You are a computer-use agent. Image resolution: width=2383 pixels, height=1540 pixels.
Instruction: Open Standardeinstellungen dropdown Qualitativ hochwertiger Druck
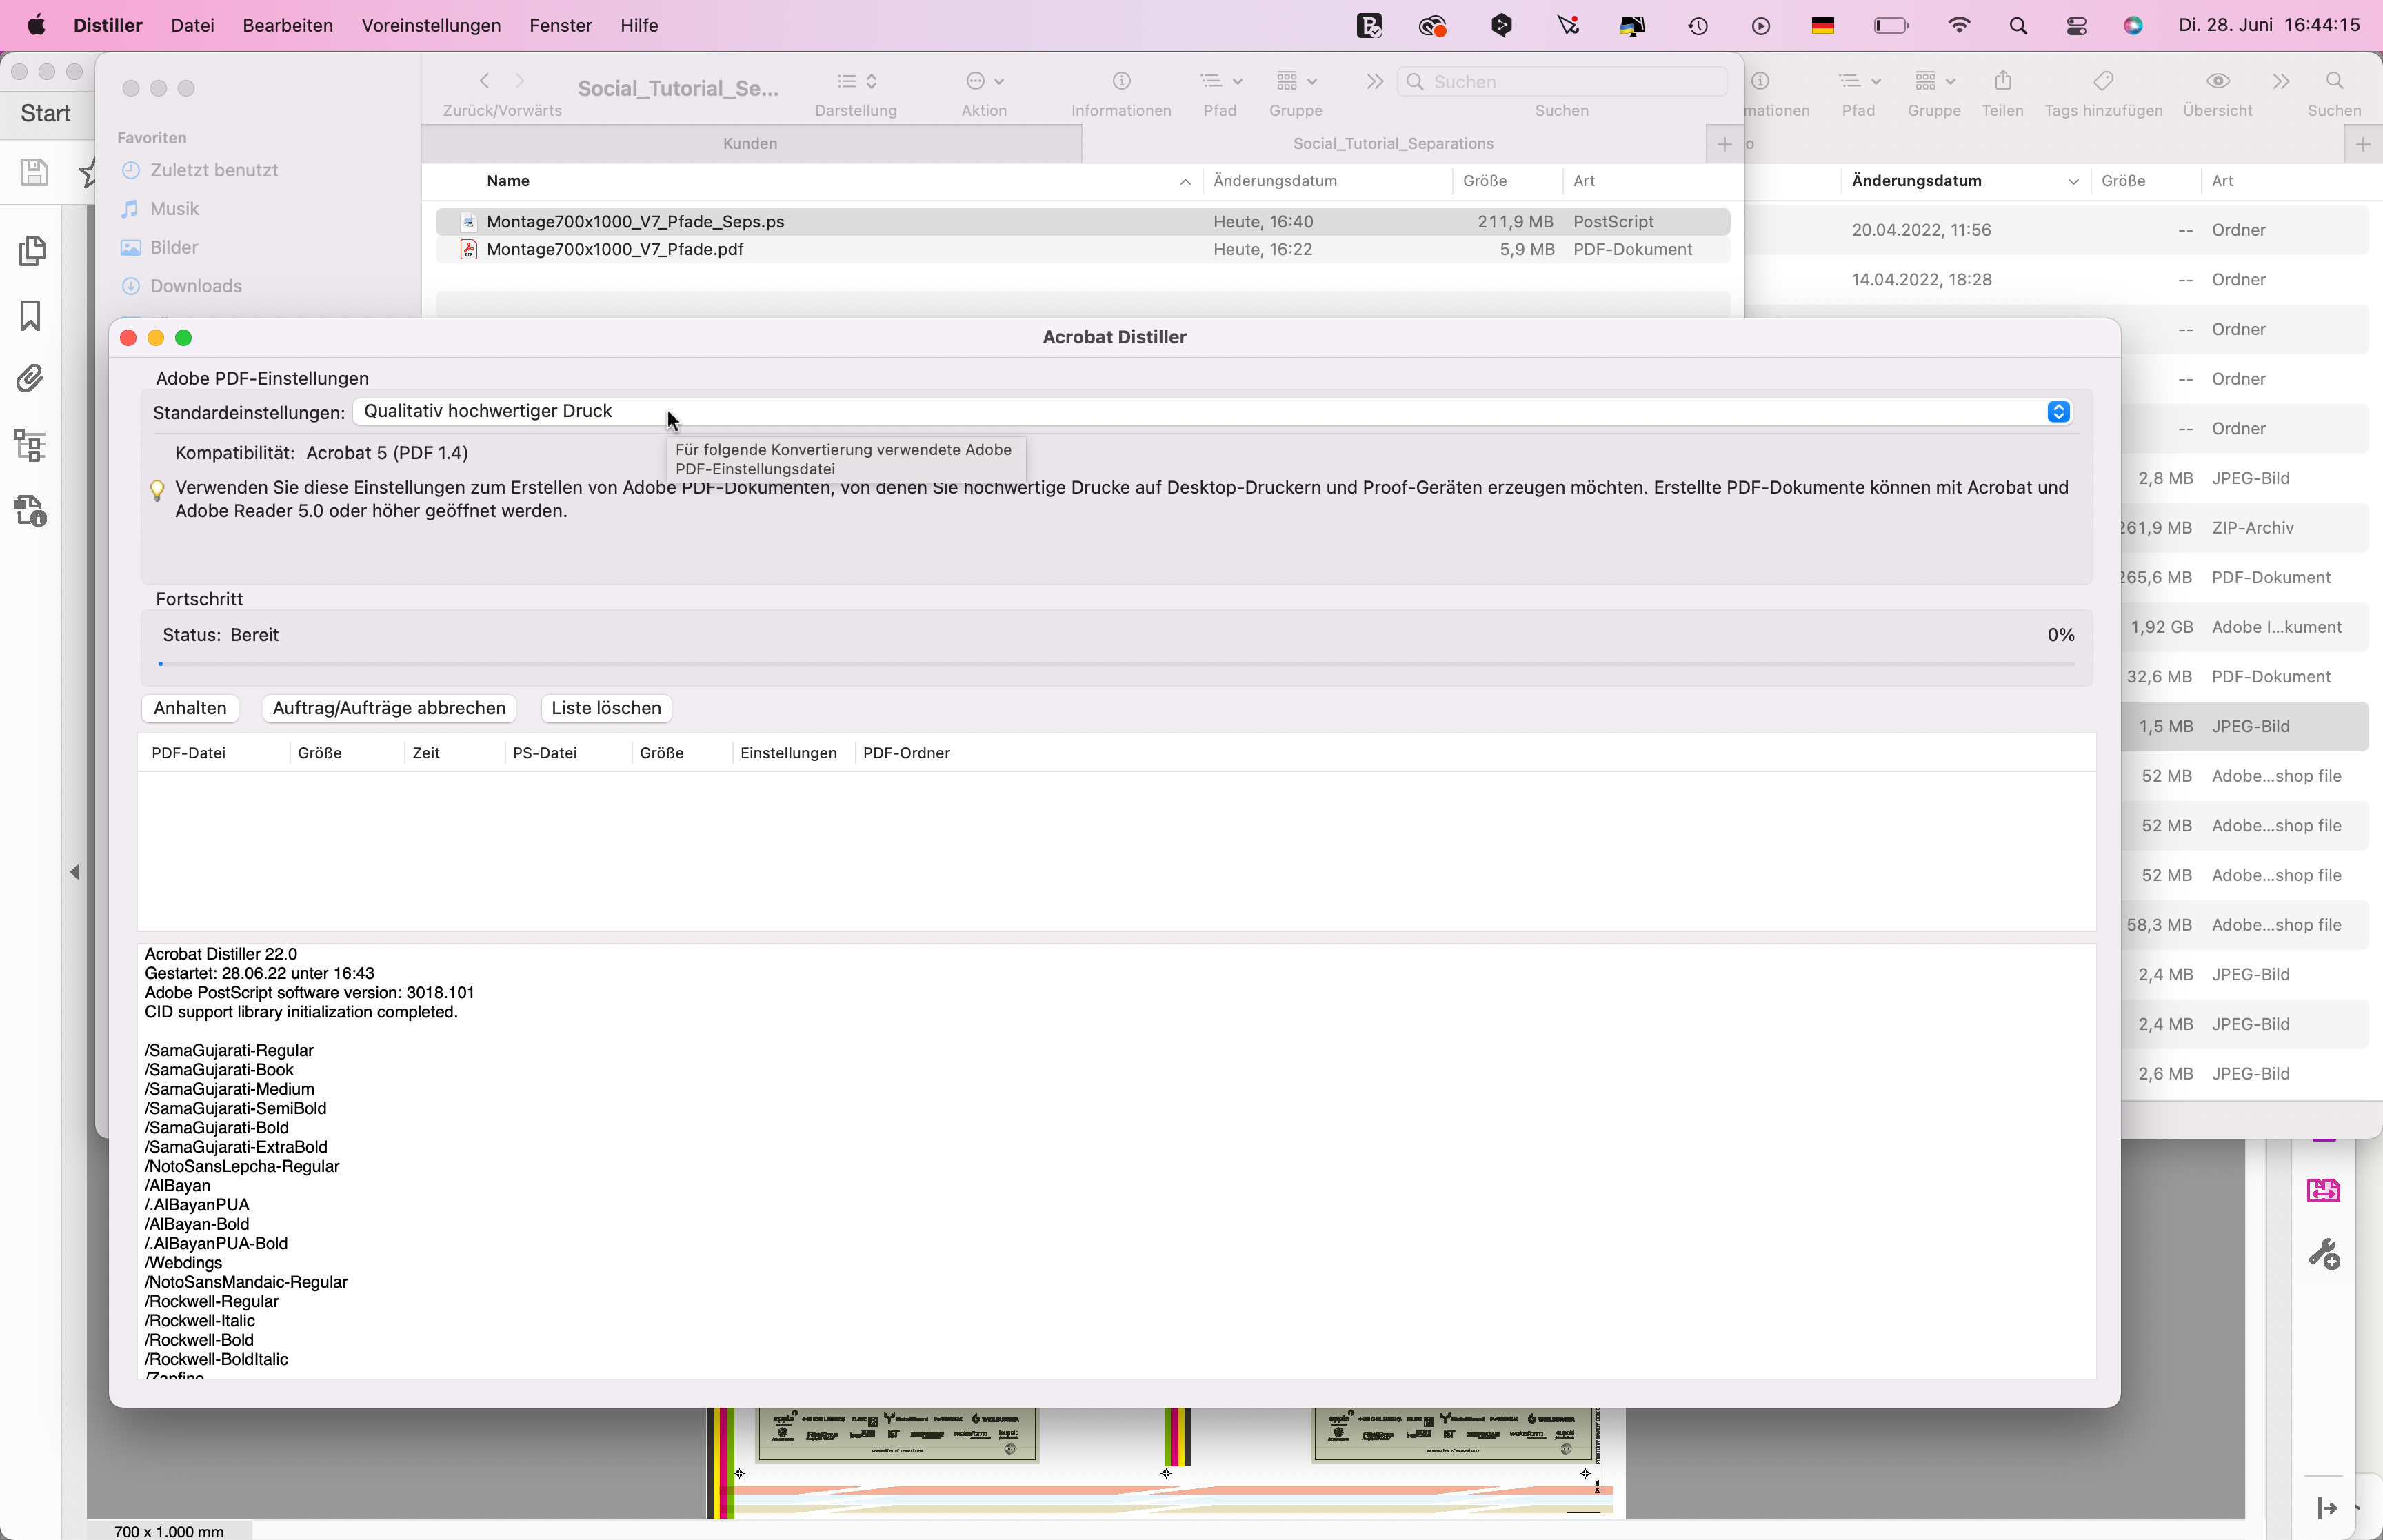click(1211, 411)
